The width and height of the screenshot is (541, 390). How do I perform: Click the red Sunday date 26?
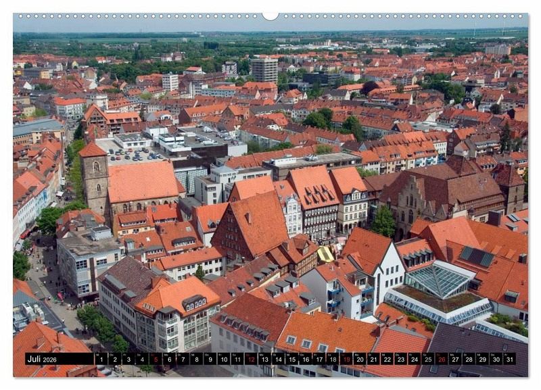442,360
